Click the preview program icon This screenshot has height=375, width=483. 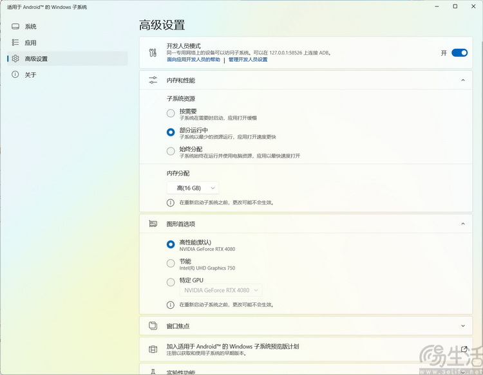click(x=153, y=349)
